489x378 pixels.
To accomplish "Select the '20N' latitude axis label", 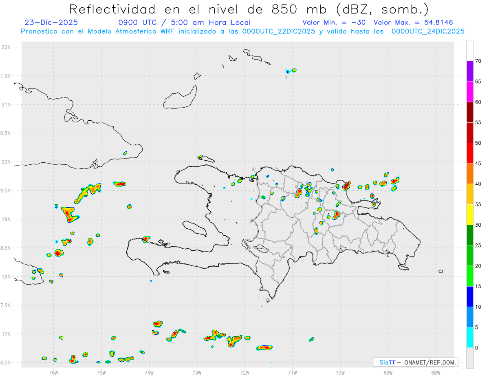I will (7, 162).
